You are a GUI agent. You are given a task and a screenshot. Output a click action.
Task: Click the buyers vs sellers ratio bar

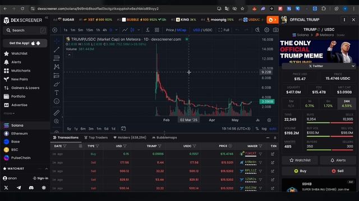(x=330, y=150)
